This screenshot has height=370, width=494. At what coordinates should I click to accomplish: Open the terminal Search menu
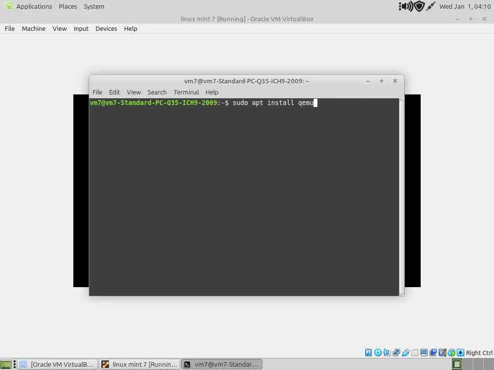tap(157, 92)
